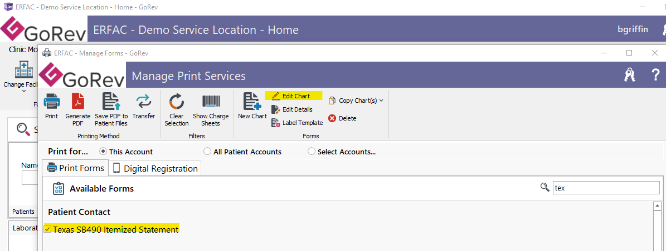Open the Label Template option

[297, 123]
